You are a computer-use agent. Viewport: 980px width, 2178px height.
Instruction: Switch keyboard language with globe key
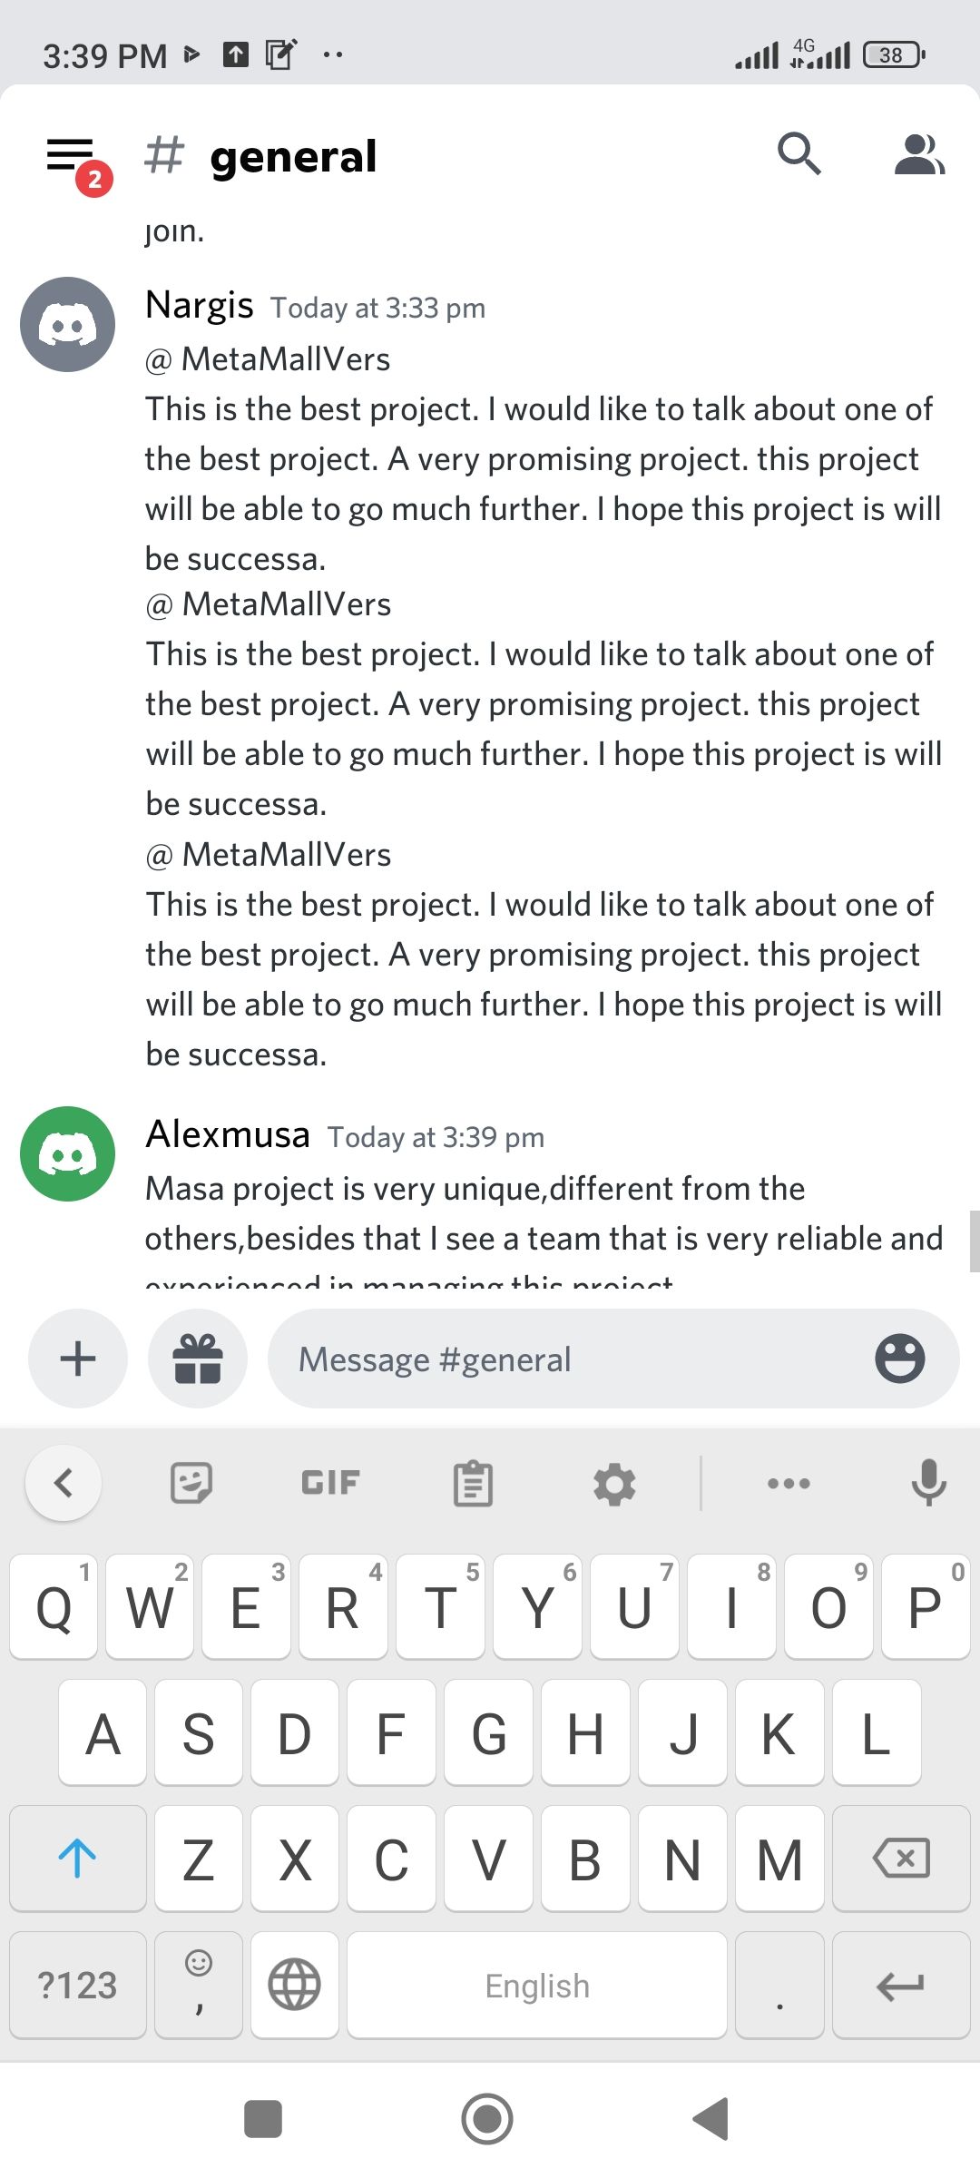coord(295,1985)
